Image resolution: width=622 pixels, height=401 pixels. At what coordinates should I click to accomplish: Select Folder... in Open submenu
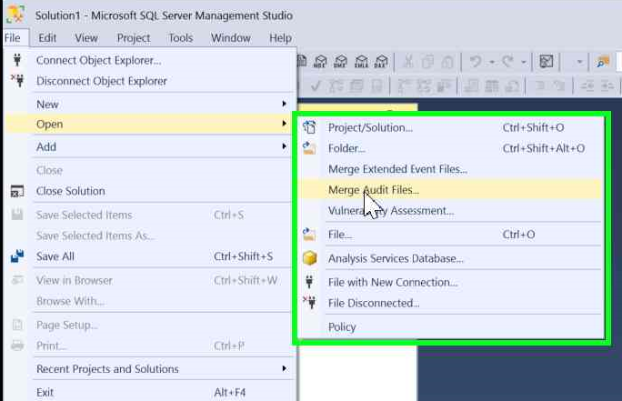click(451, 148)
